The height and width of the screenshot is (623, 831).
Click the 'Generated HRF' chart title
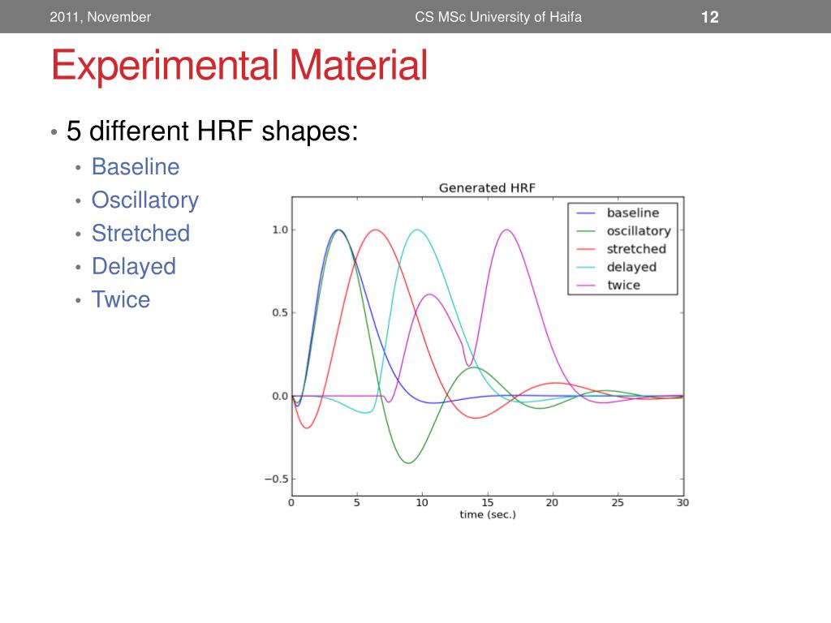click(487, 187)
